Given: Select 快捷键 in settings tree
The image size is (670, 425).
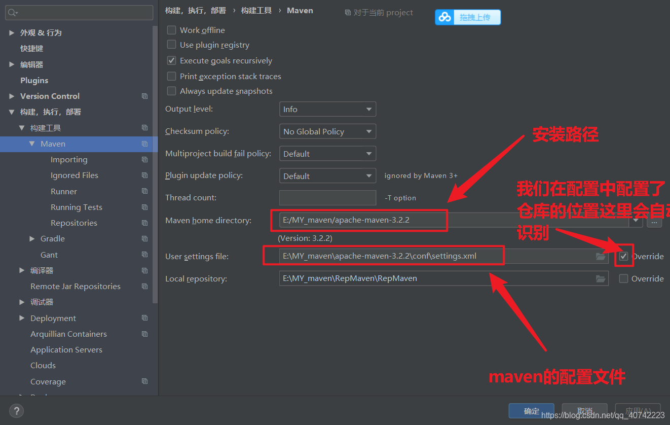Looking at the screenshot, I should coord(32,49).
